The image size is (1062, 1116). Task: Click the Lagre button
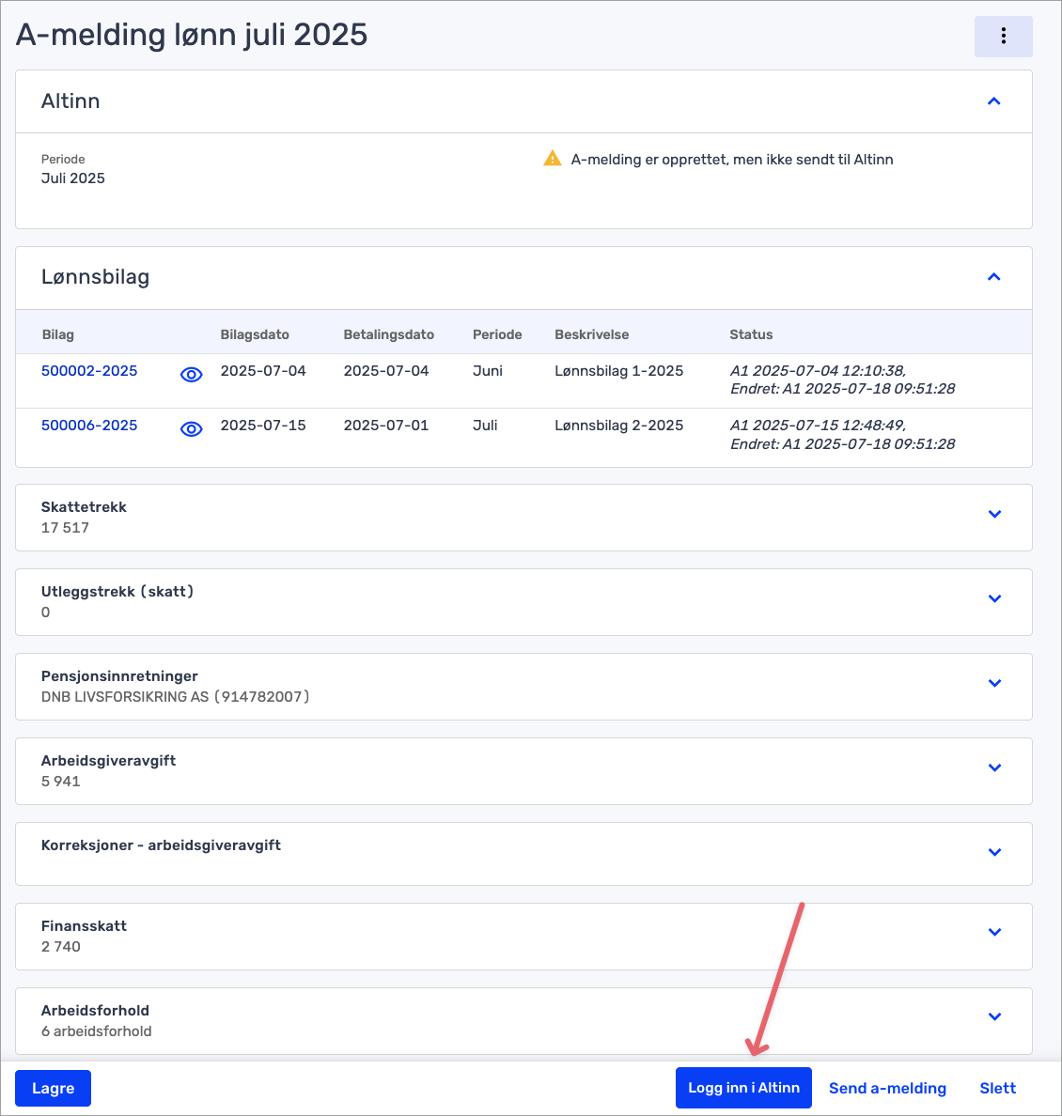[x=53, y=1088]
